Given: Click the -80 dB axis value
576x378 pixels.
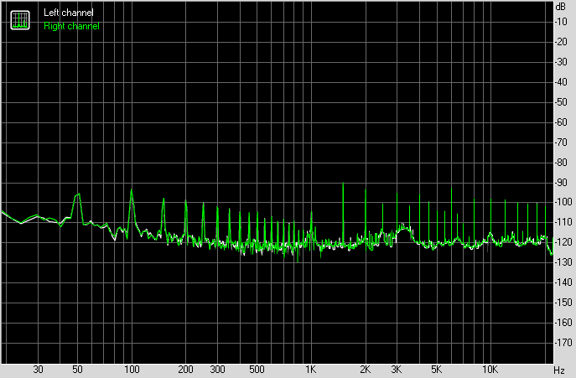Looking at the screenshot, I should click(x=561, y=162).
